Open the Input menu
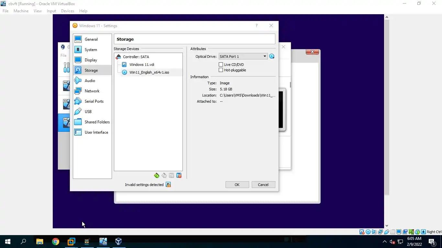442x248 pixels. point(51,11)
